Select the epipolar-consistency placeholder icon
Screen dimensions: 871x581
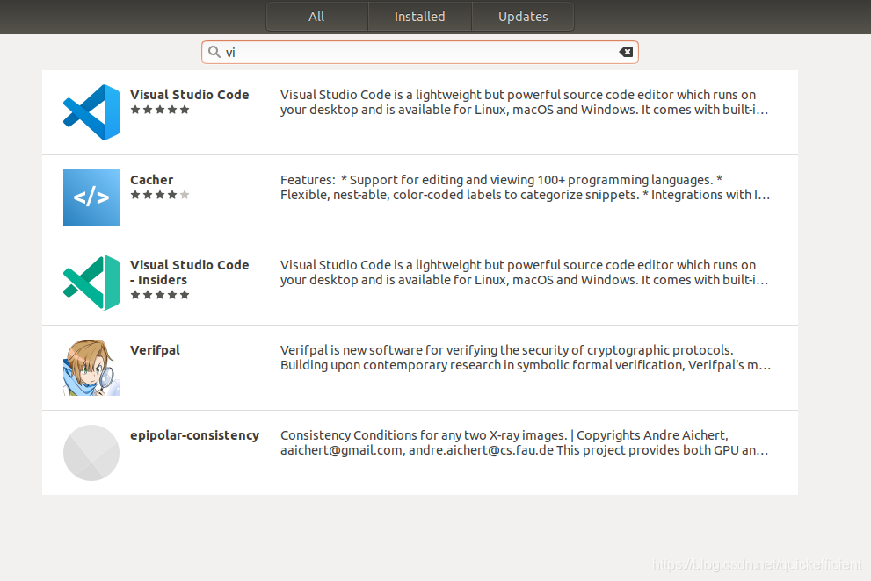[91, 453]
